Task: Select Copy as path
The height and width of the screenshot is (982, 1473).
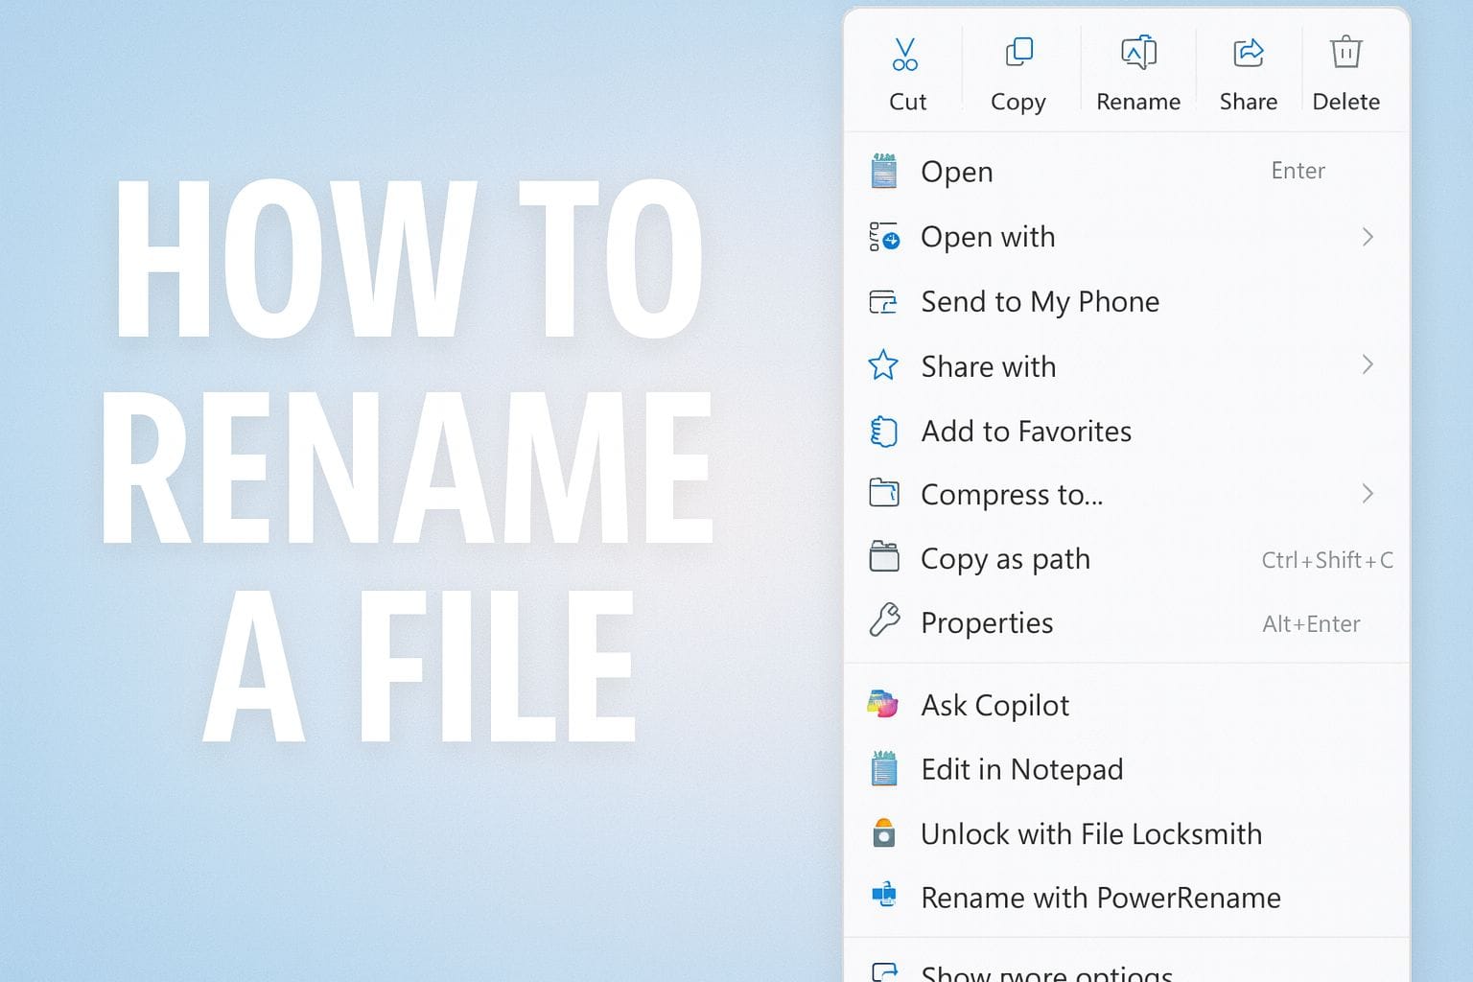Action: click(1005, 559)
